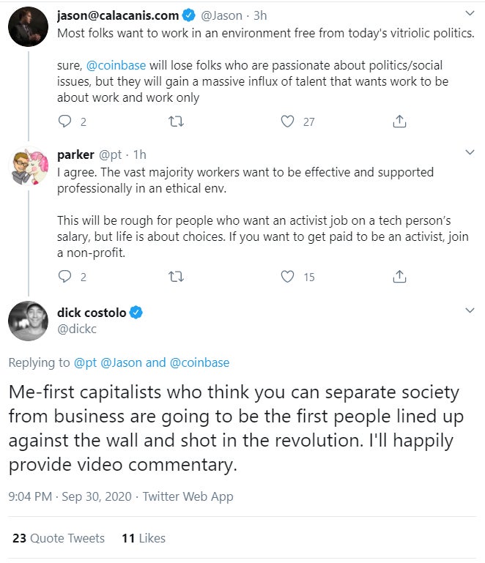Open dick costolo's tweet options menu
This screenshot has height=563, width=485.
click(470, 310)
